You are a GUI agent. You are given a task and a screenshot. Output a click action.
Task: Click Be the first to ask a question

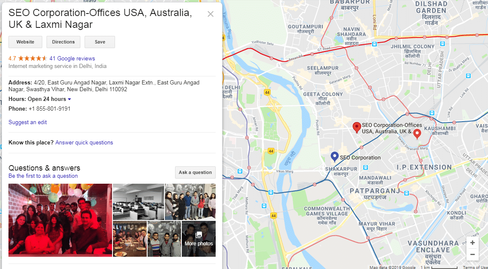tap(43, 176)
